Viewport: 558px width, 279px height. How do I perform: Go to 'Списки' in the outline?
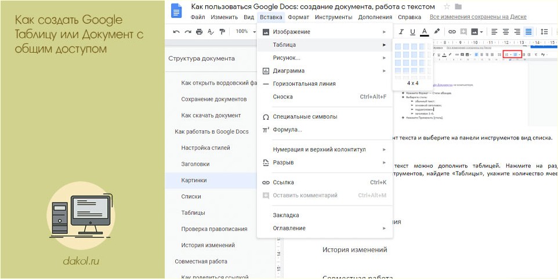pos(191,196)
